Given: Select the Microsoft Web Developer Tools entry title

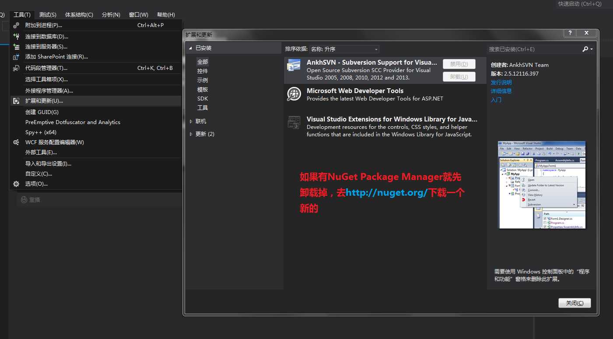Looking at the screenshot, I should coord(355,91).
